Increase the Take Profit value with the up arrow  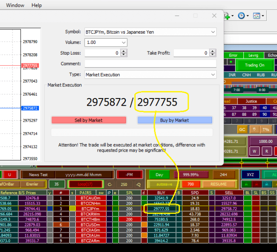[x=212, y=51]
